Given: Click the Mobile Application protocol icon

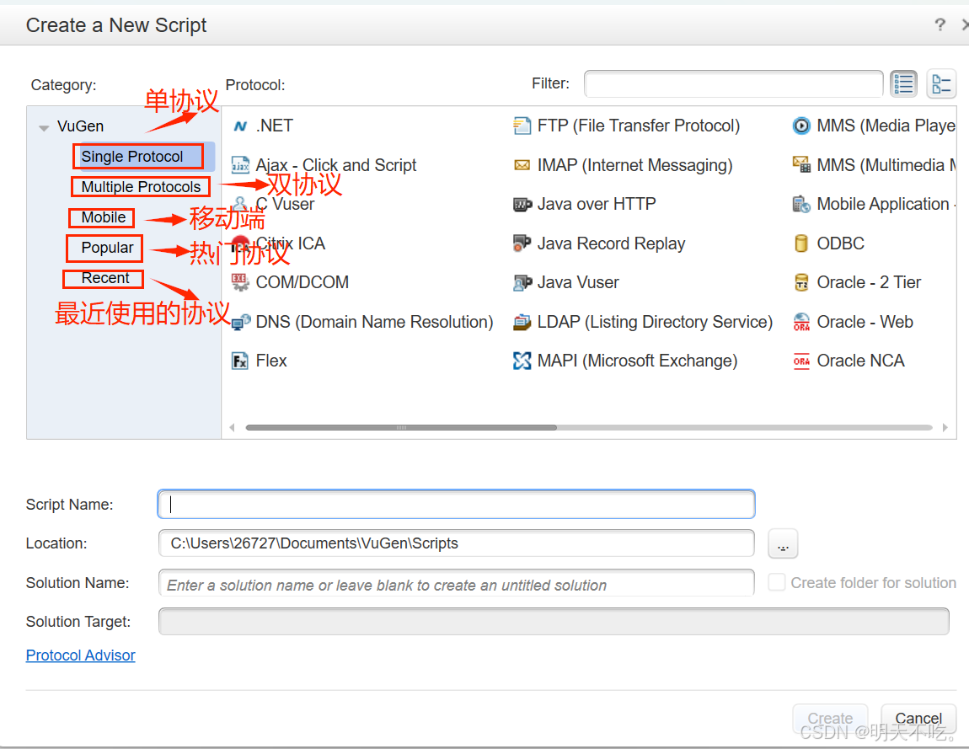Looking at the screenshot, I should click(x=801, y=204).
